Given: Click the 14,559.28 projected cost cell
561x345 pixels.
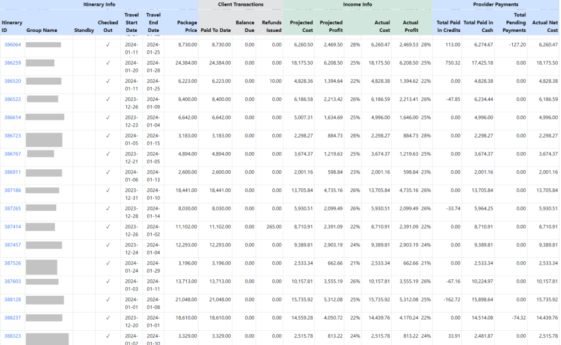Looking at the screenshot, I should [x=302, y=318].
